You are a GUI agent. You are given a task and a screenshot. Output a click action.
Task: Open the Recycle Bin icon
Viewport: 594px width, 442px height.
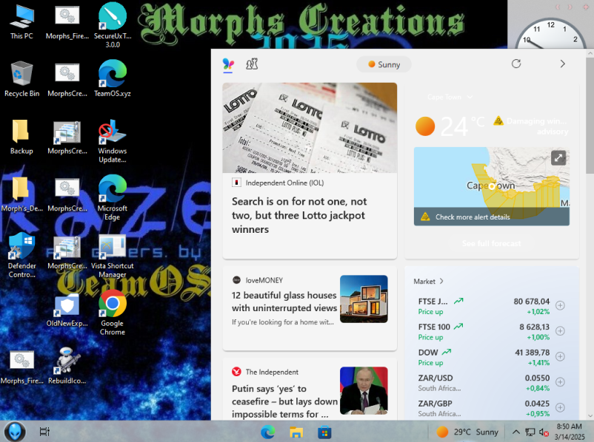[x=21, y=79]
